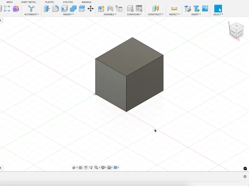Select the Offset Face tool
The width and height of the screenshot is (249, 186).
point(82,9)
